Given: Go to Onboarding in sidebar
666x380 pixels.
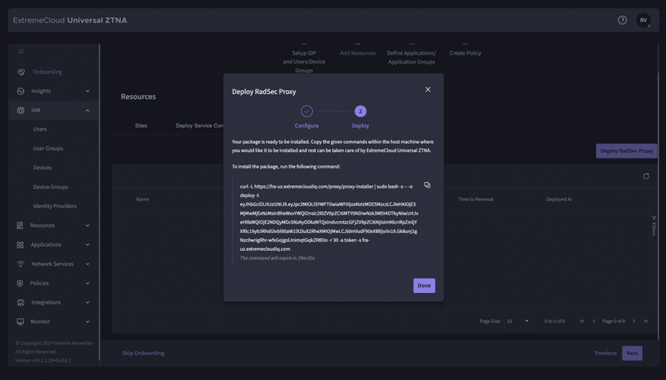Looking at the screenshot, I should point(47,72).
